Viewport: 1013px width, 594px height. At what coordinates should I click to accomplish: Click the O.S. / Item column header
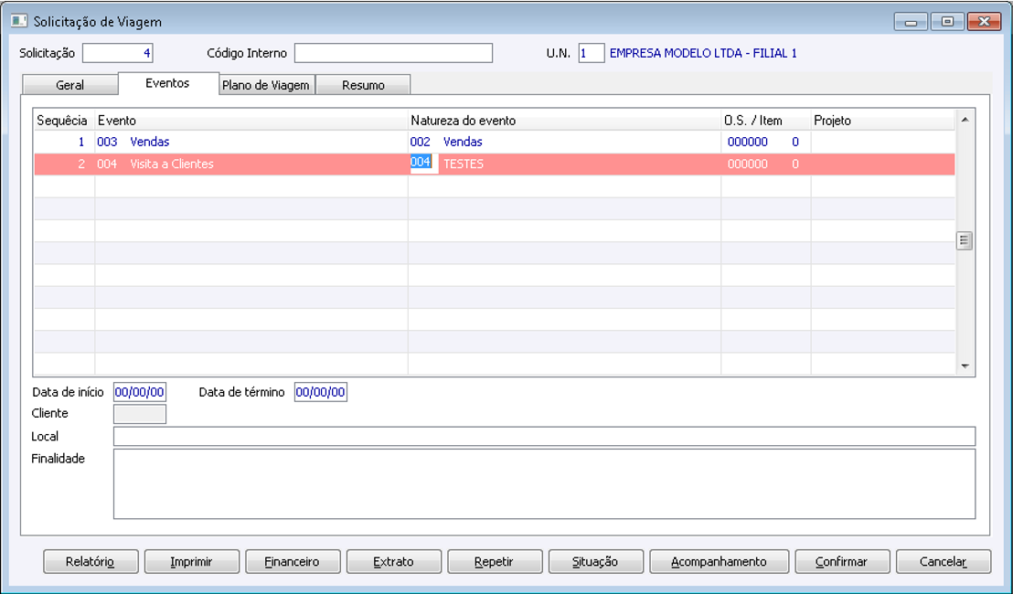(x=766, y=121)
